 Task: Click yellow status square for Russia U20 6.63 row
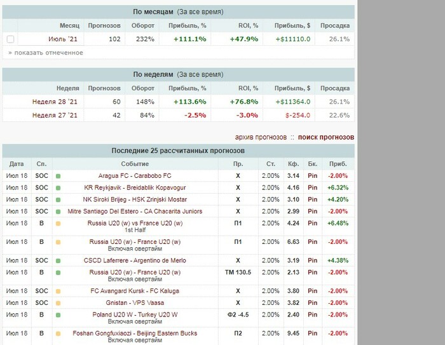click(58, 242)
